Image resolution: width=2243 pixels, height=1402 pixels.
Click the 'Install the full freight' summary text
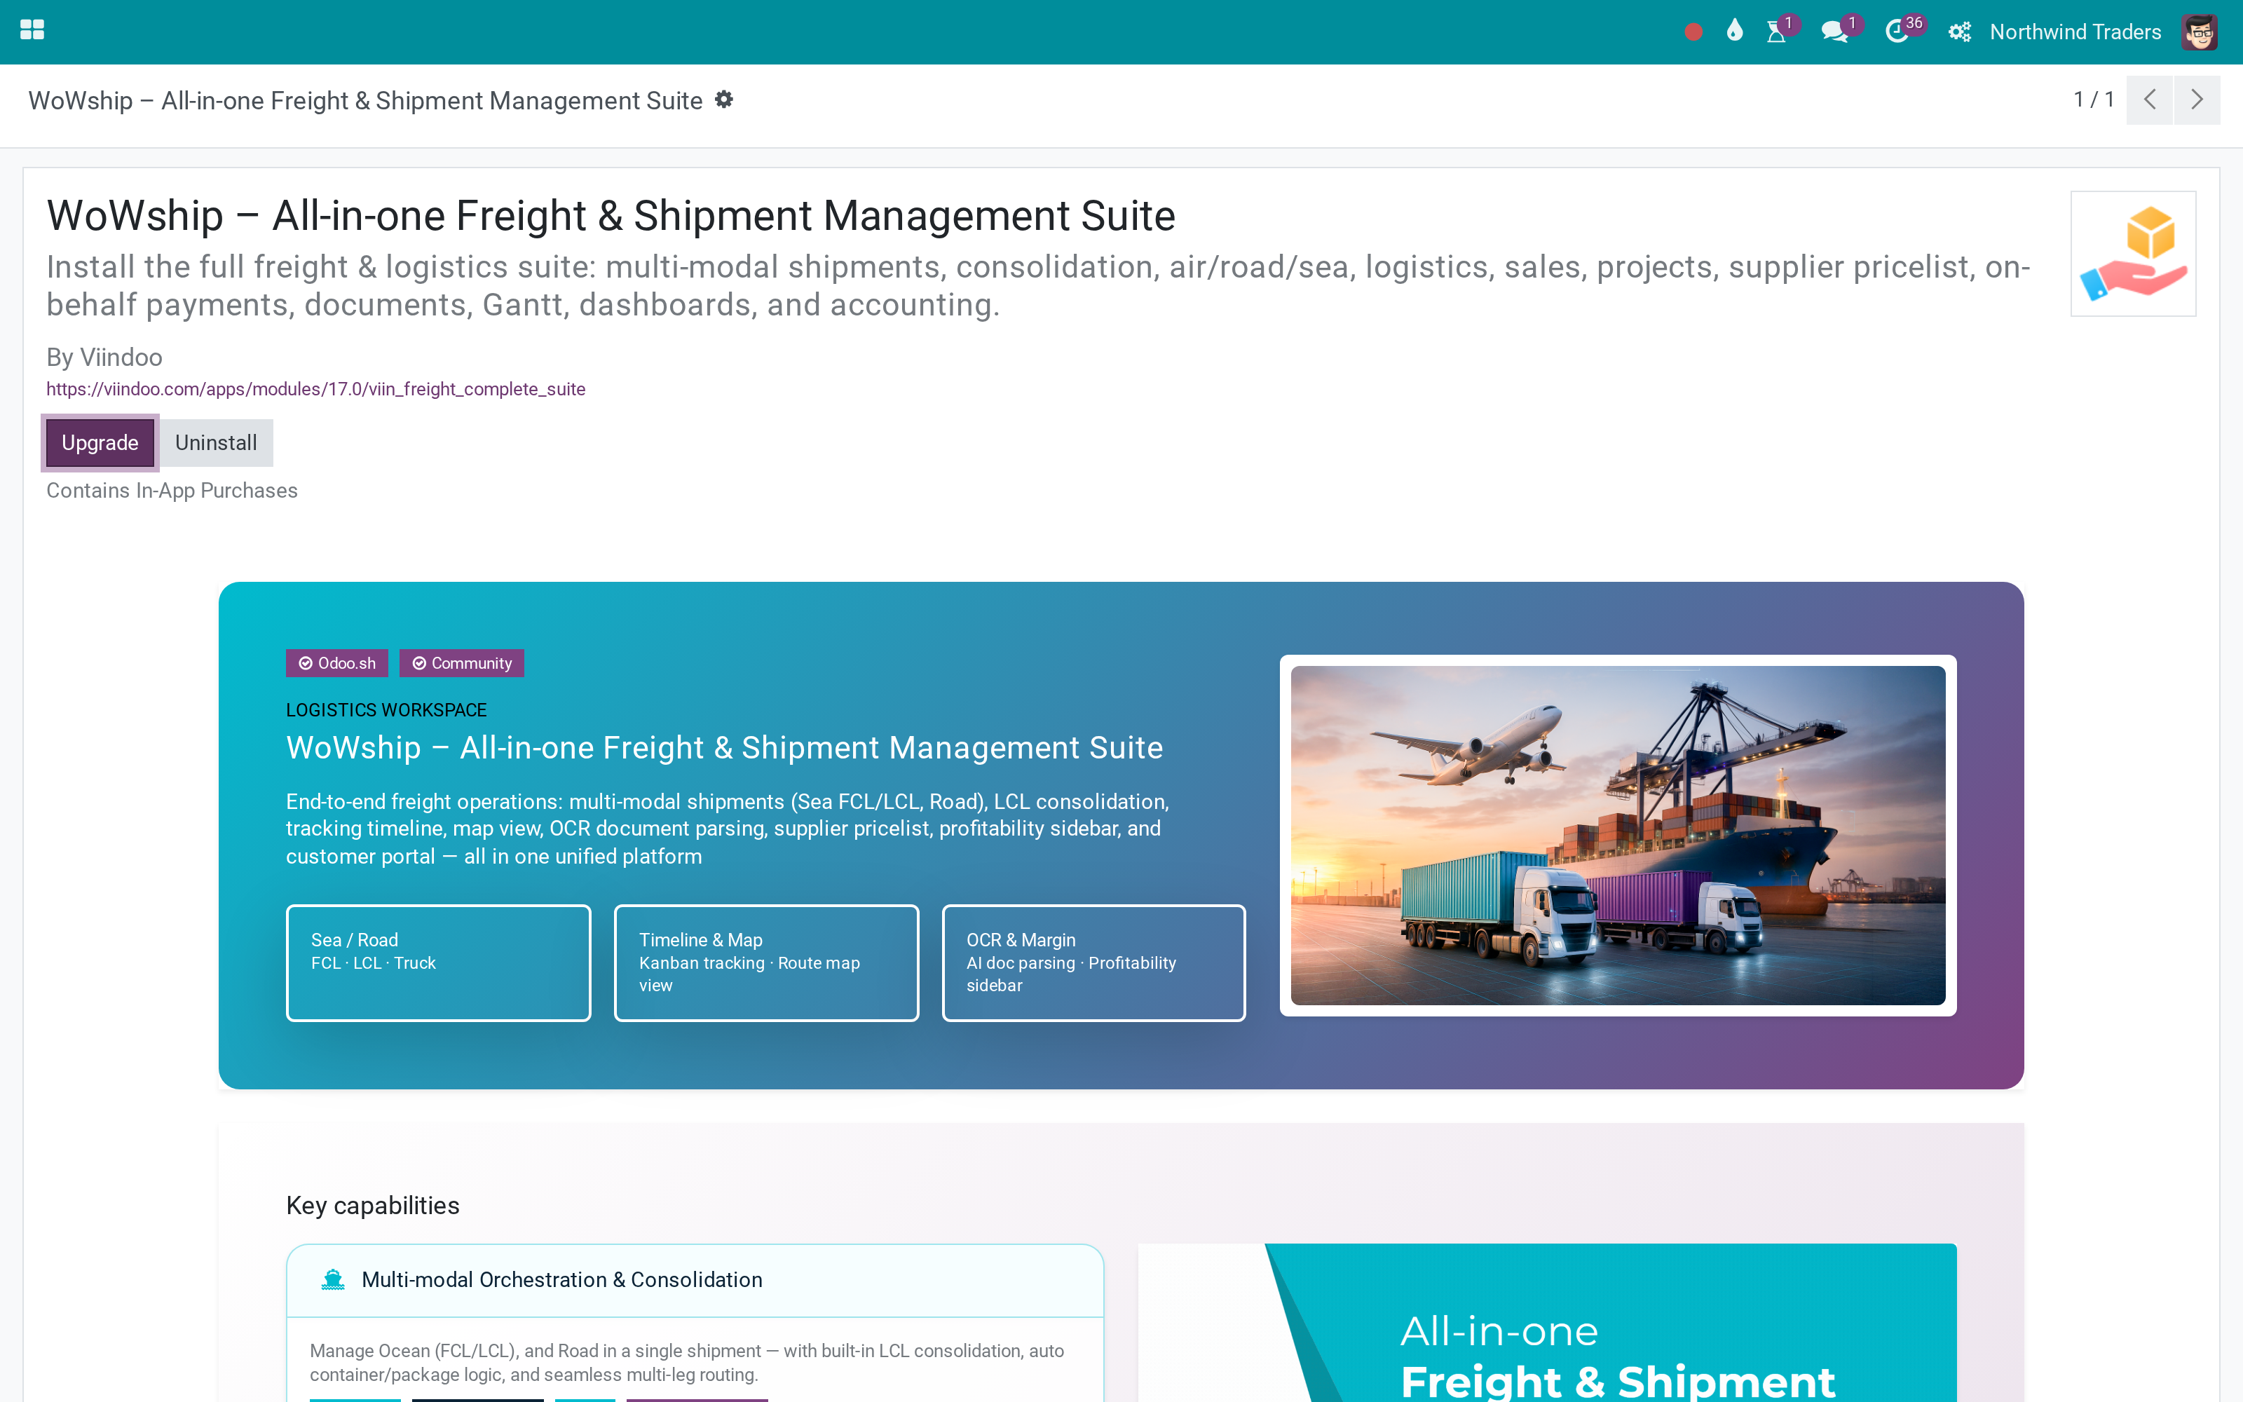point(1038,285)
